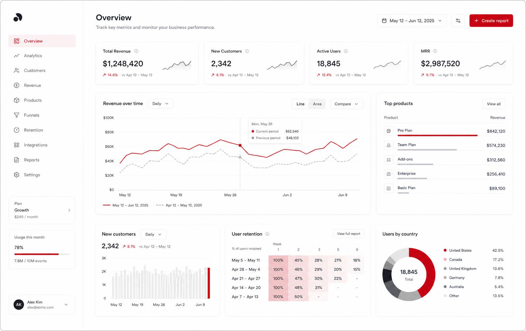Click the Enterprise product icon
The image size is (526, 331).
tap(389, 174)
